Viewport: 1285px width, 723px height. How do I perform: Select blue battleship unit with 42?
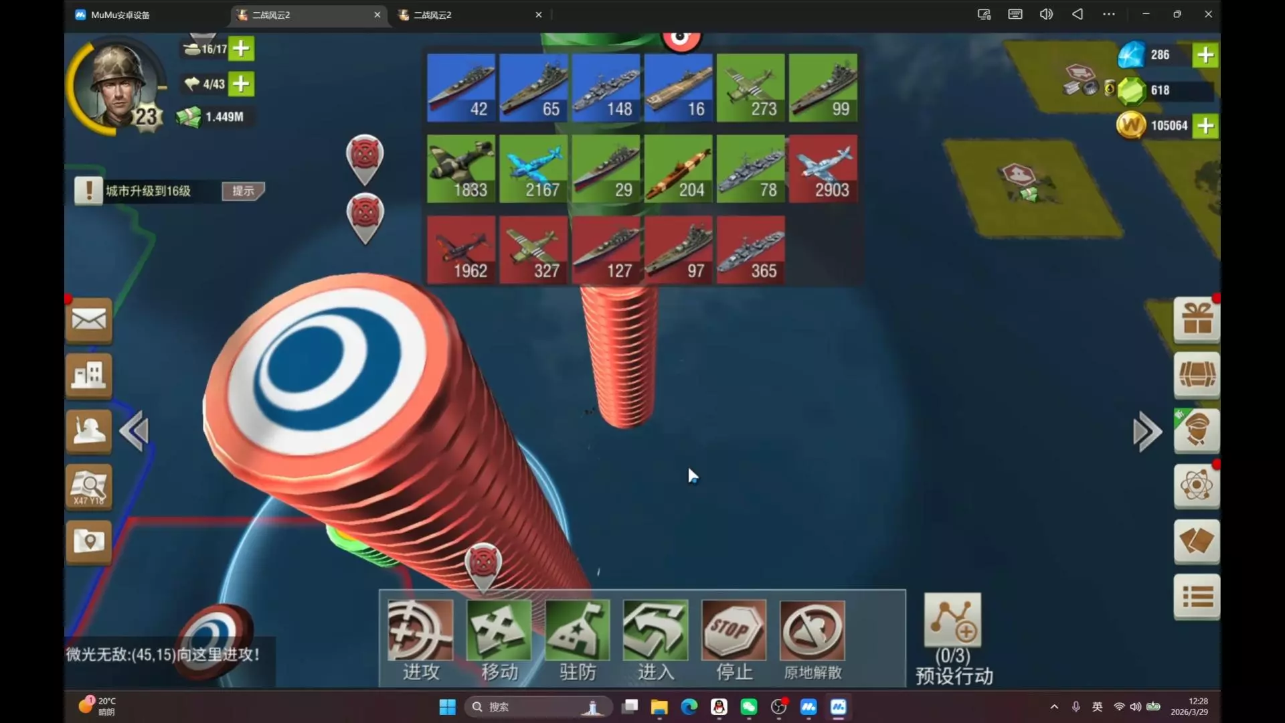click(461, 88)
